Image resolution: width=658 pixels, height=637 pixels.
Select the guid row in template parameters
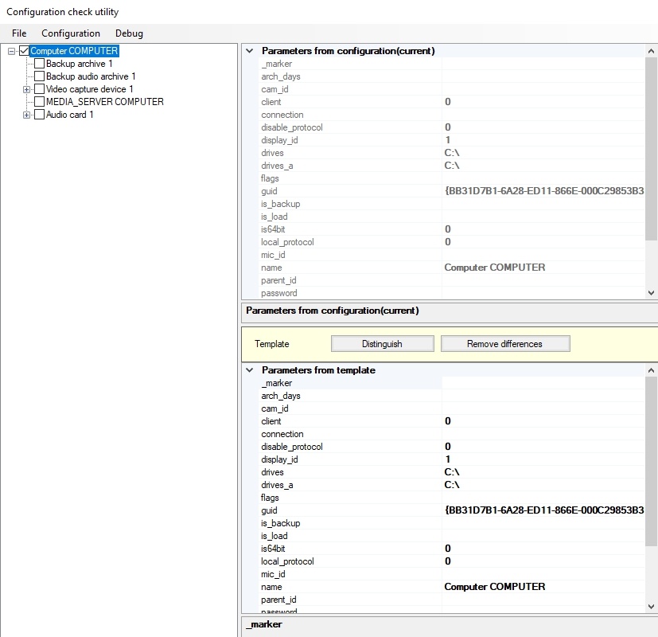click(269, 510)
